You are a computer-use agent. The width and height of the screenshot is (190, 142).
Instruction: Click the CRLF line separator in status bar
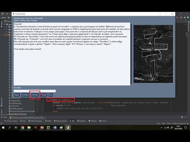pyautogui.click(x=163, y=123)
